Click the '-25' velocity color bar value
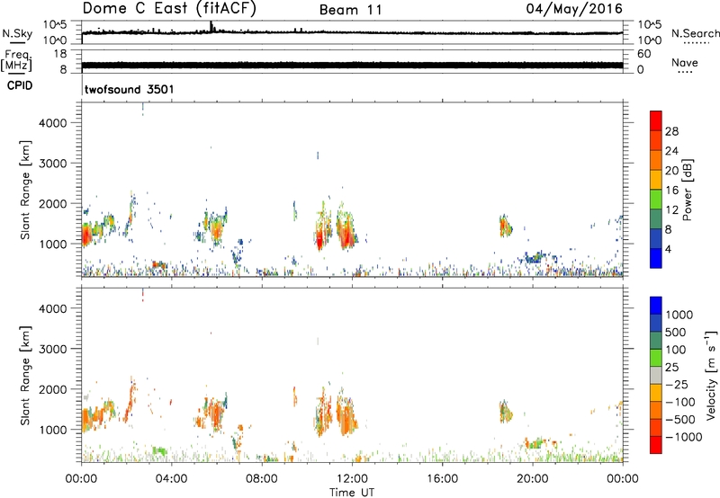 point(676,385)
